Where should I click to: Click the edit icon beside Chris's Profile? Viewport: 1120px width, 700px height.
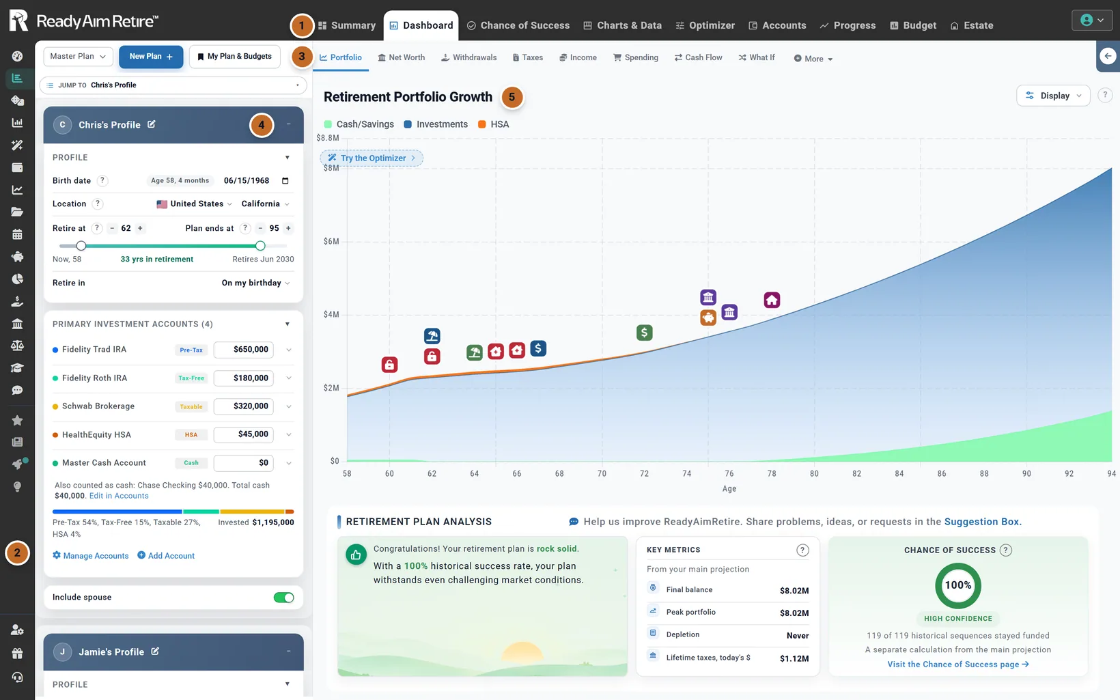[152, 124]
